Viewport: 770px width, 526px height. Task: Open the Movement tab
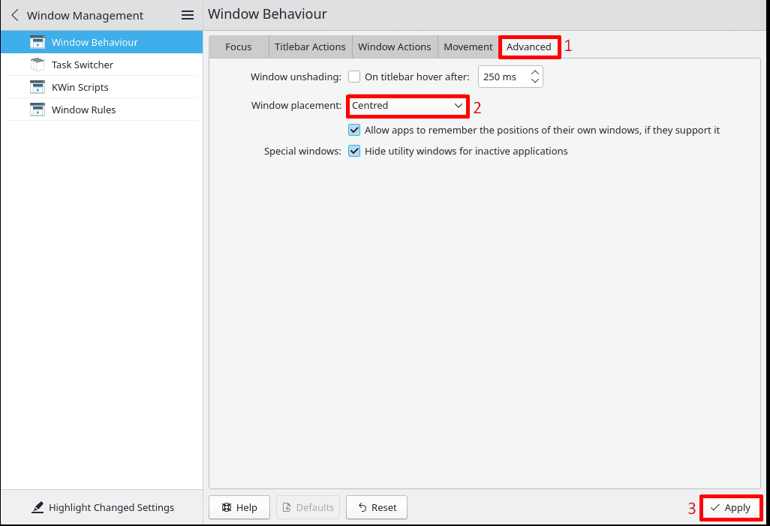click(x=468, y=47)
